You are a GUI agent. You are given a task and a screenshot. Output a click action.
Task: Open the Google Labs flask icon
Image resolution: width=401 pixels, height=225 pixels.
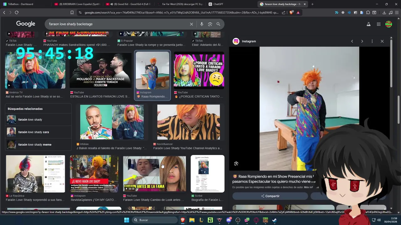tap(368, 24)
